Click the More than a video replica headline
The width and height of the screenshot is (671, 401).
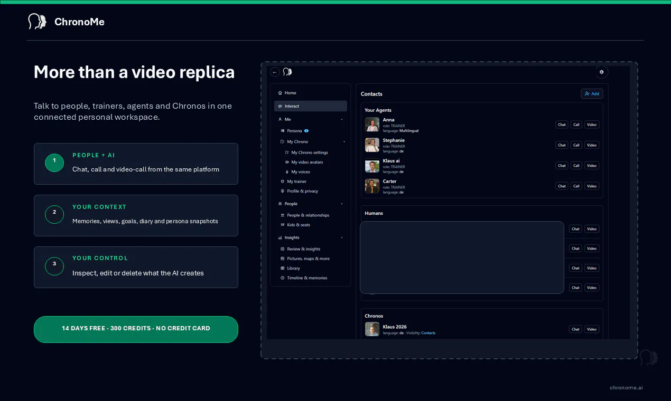(x=134, y=72)
